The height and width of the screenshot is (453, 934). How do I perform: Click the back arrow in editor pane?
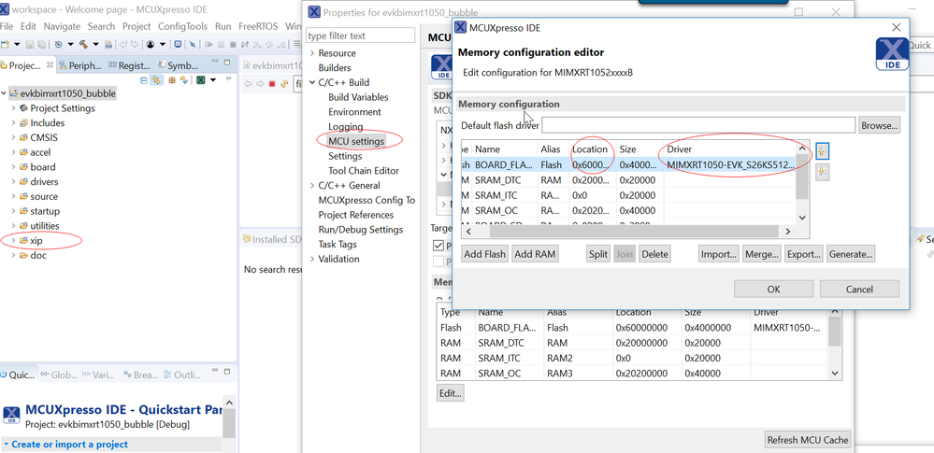click(x=248, y=84)
